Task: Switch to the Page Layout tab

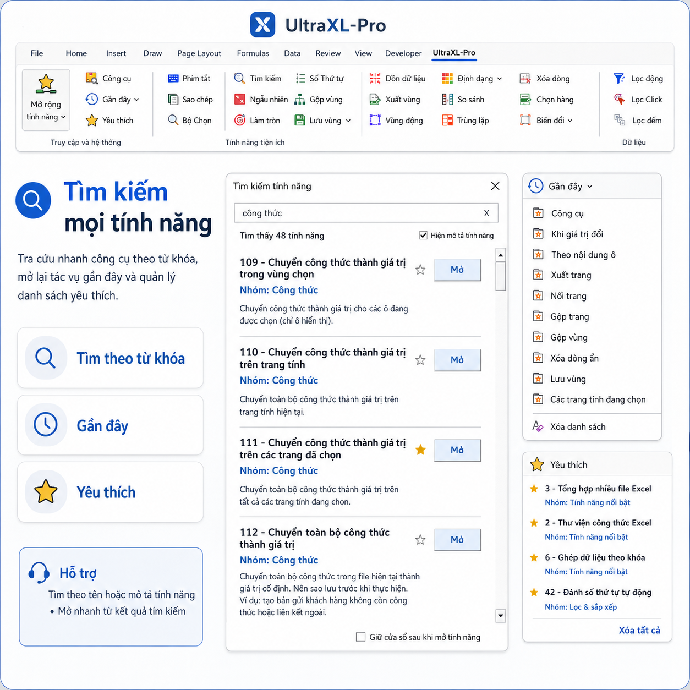Action: click(x=199, y=53)
